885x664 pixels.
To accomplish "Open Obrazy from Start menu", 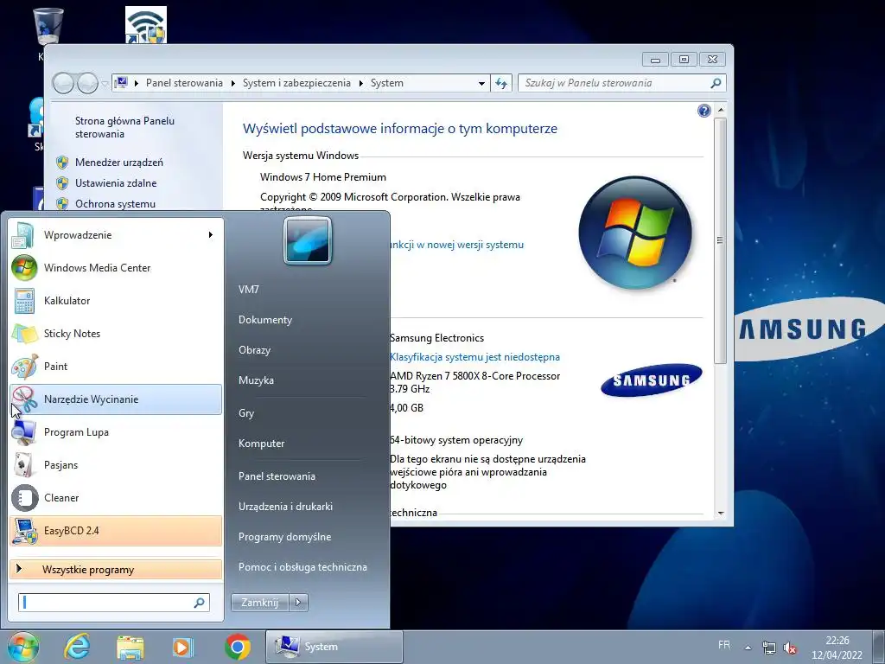I will (x=255, y=350).
